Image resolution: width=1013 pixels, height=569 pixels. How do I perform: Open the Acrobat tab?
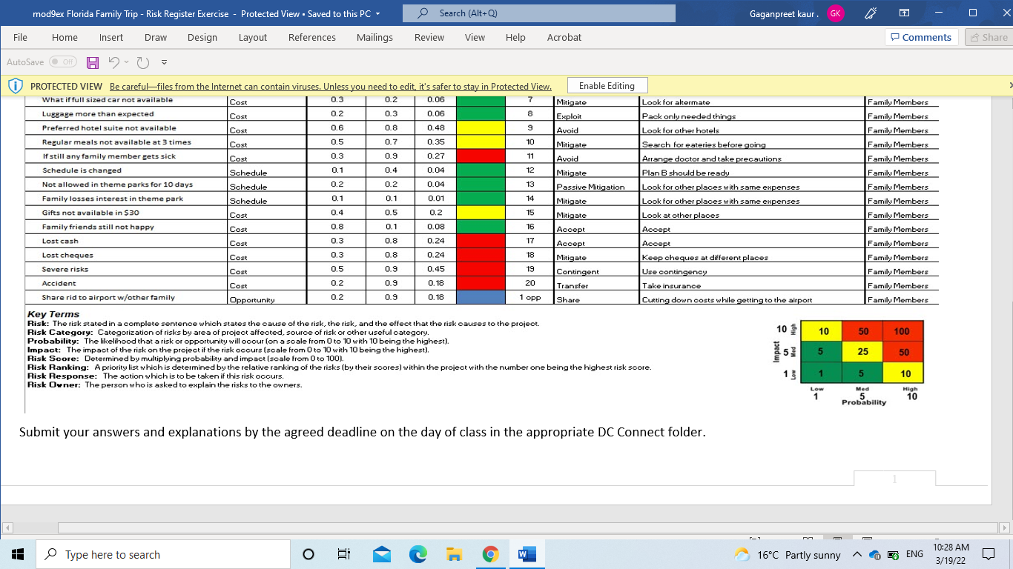(x=564, y=37)
